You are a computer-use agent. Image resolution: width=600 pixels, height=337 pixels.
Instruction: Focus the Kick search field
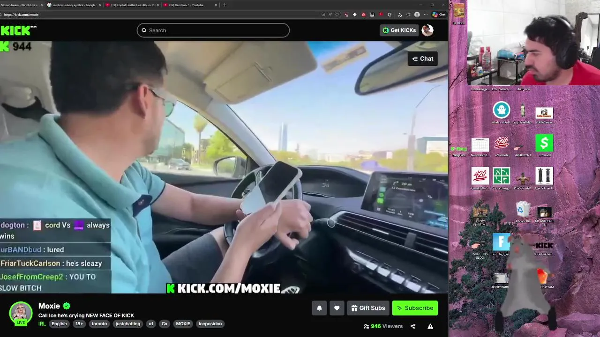[x=213, y=30]
